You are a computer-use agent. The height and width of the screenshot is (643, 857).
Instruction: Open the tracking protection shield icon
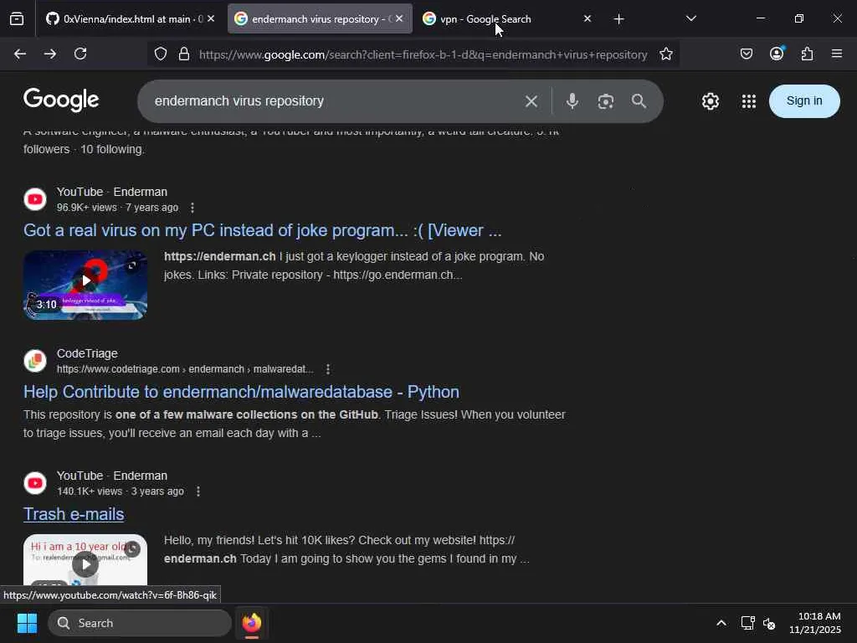160,54
